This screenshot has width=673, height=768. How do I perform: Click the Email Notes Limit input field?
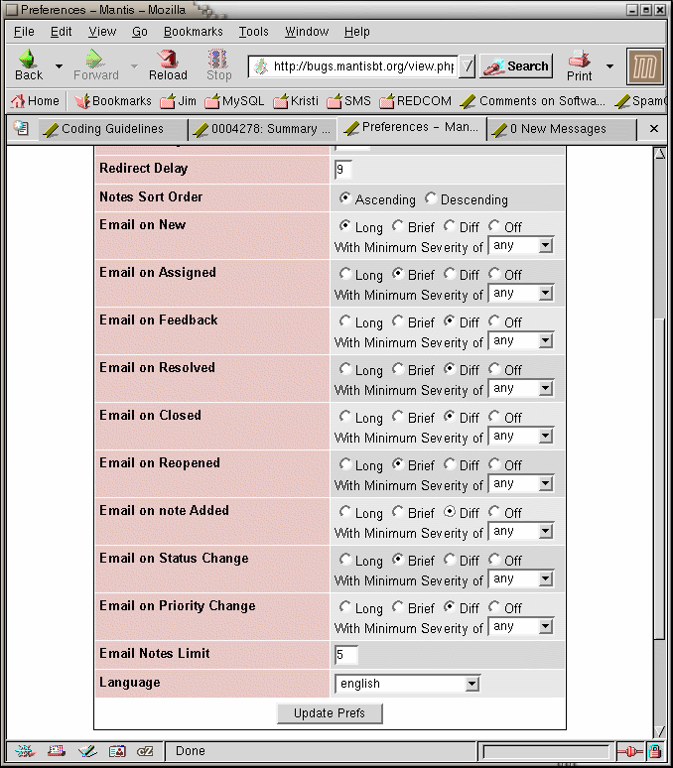tap(346, 655)
